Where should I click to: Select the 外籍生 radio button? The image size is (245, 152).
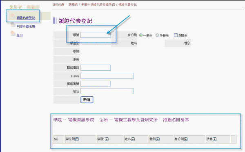pyautogui.click(x=157, y=35)
